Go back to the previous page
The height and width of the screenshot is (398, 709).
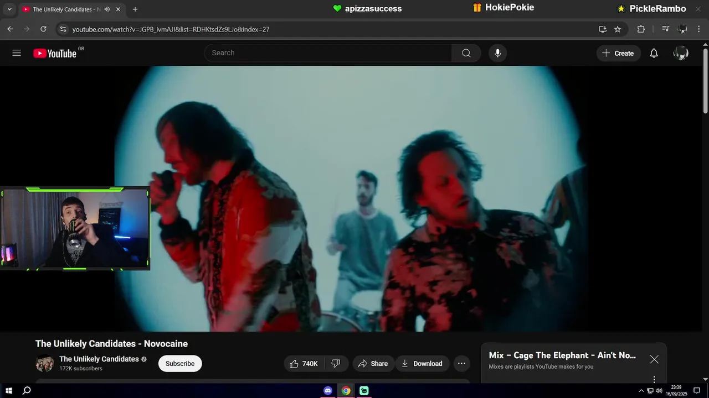[x=10, y=29]
